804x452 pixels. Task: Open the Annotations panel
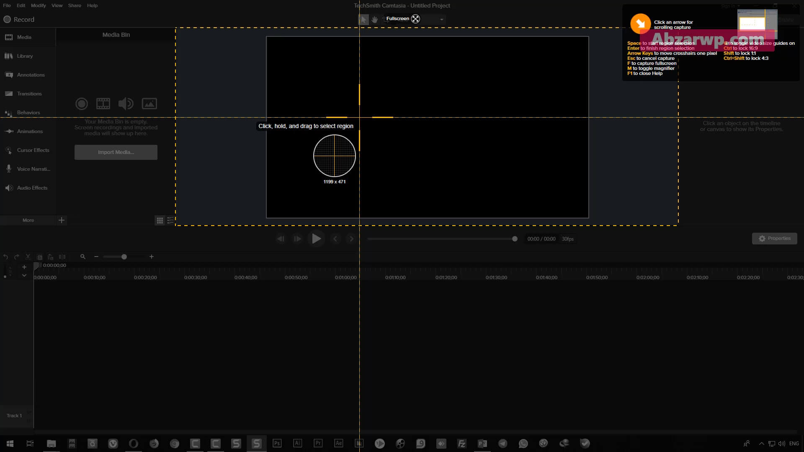(28, 75)
